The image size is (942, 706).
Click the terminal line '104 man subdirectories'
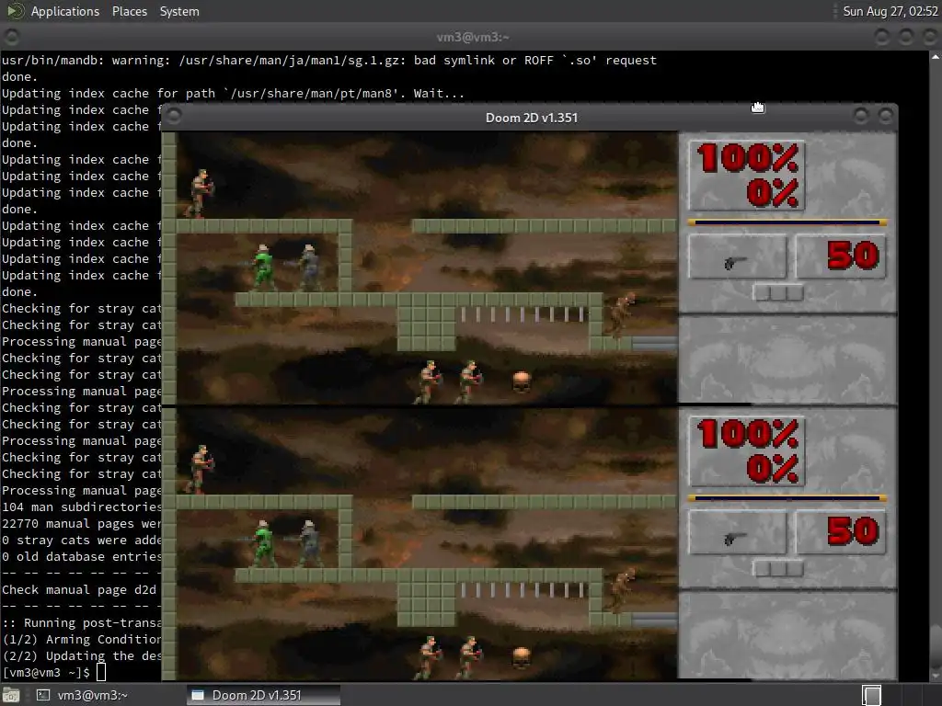tap(82, 507)
